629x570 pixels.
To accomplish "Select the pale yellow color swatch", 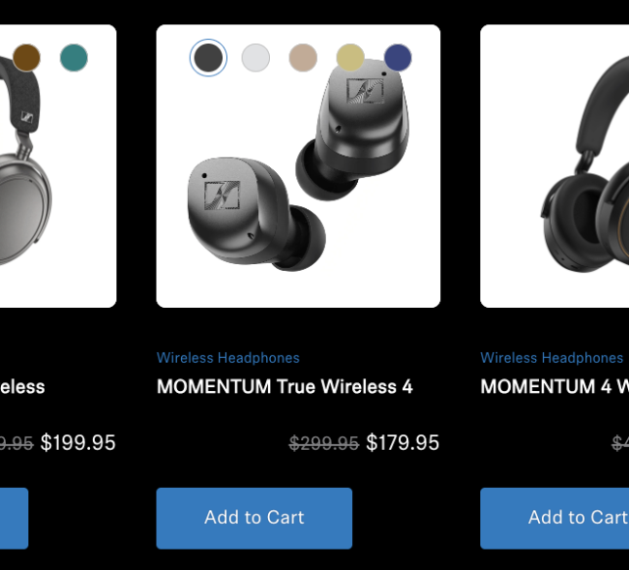I will [350, 58].
